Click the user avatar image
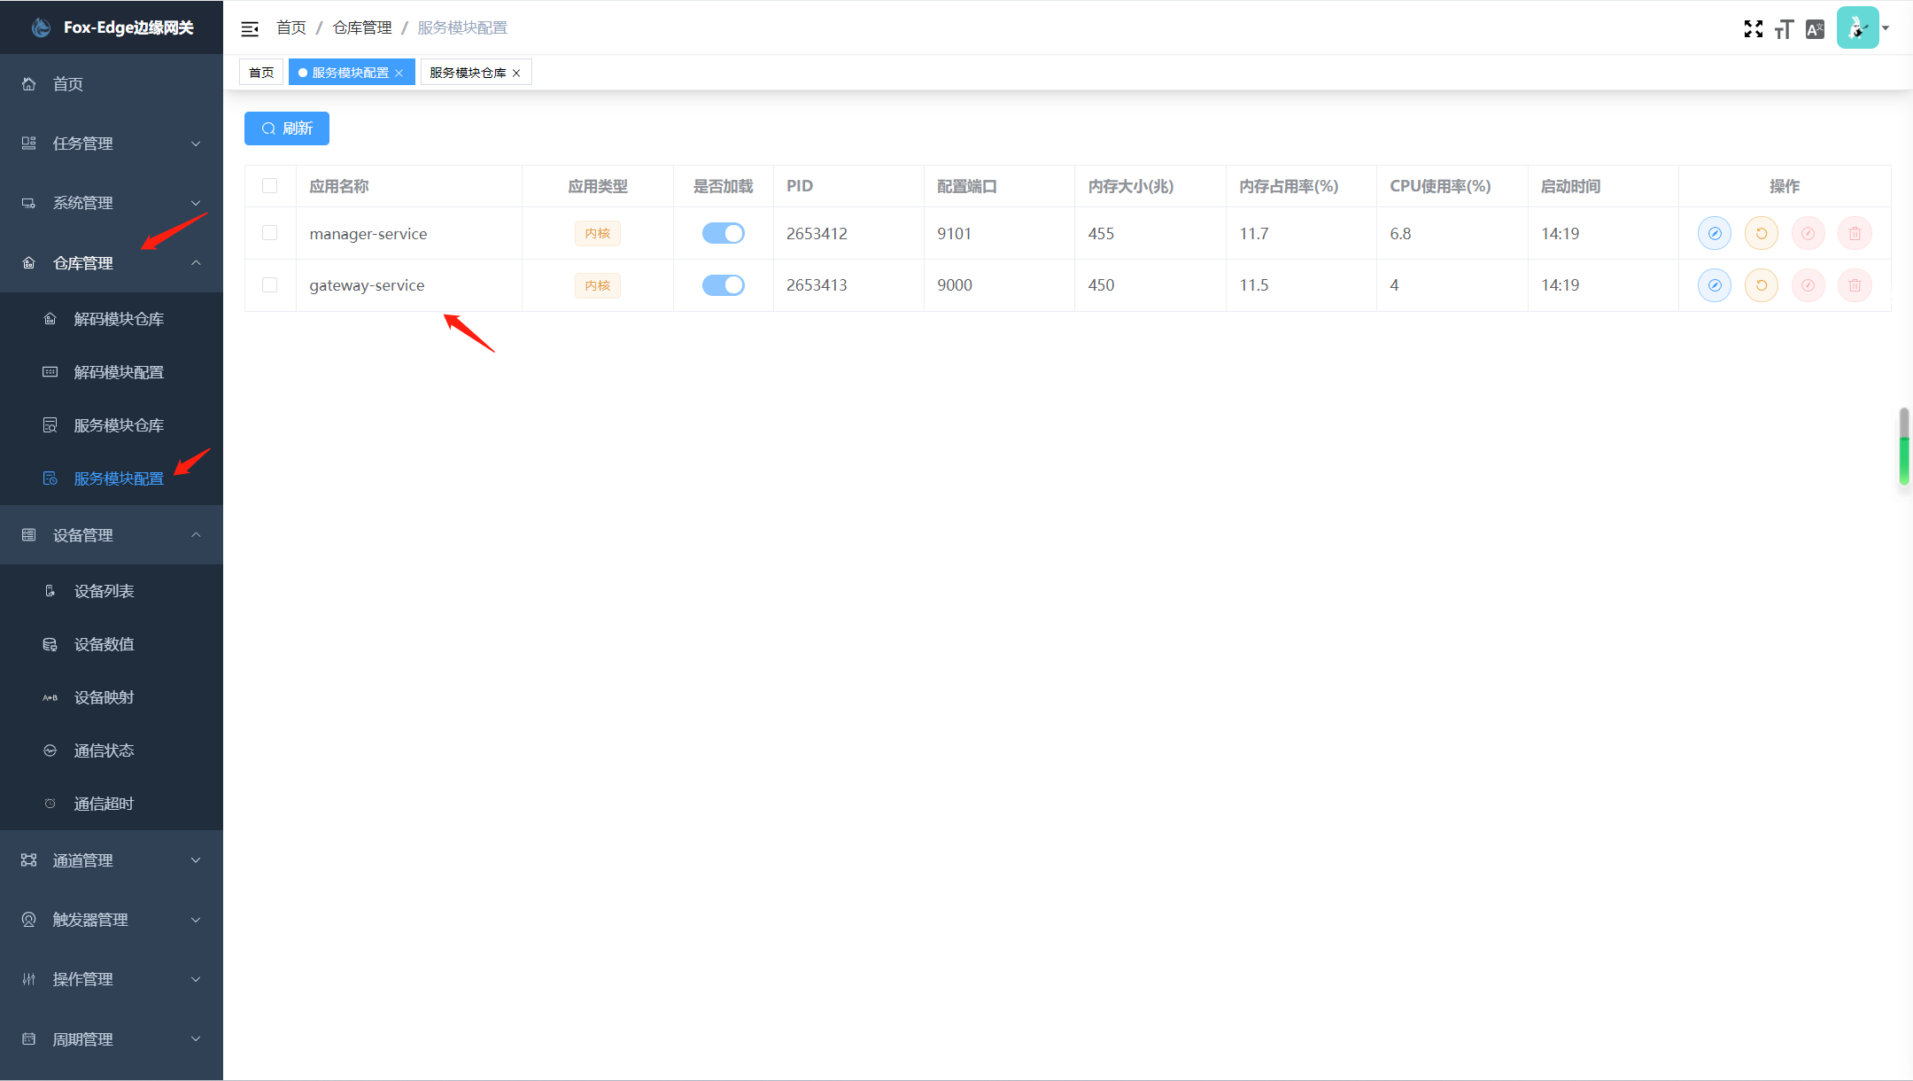This screenshot has width=1913, height=1081. 1857,27
